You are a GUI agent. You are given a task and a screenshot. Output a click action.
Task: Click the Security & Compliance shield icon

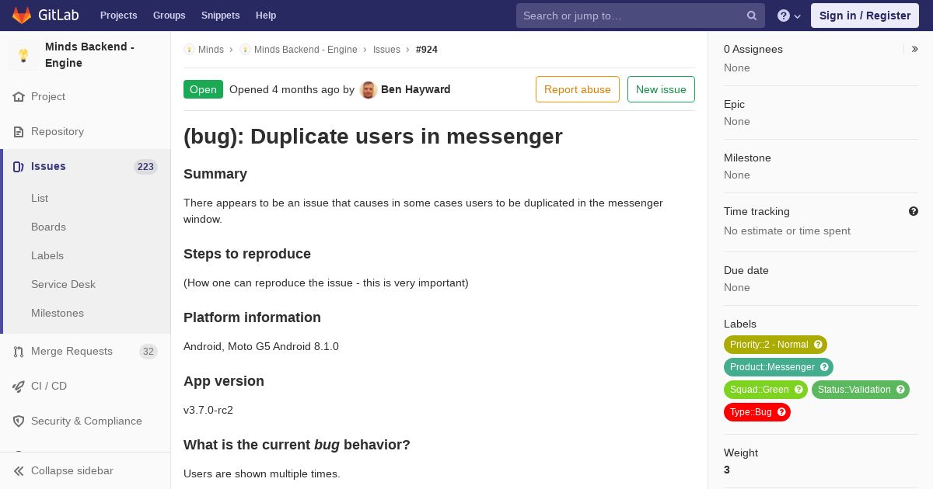19,421
